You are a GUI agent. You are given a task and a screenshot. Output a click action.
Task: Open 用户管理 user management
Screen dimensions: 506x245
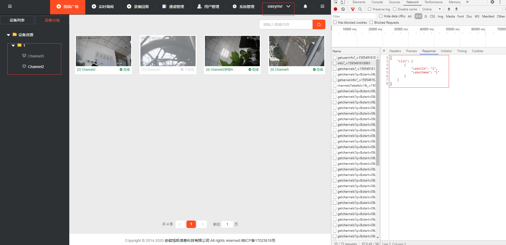208,6
